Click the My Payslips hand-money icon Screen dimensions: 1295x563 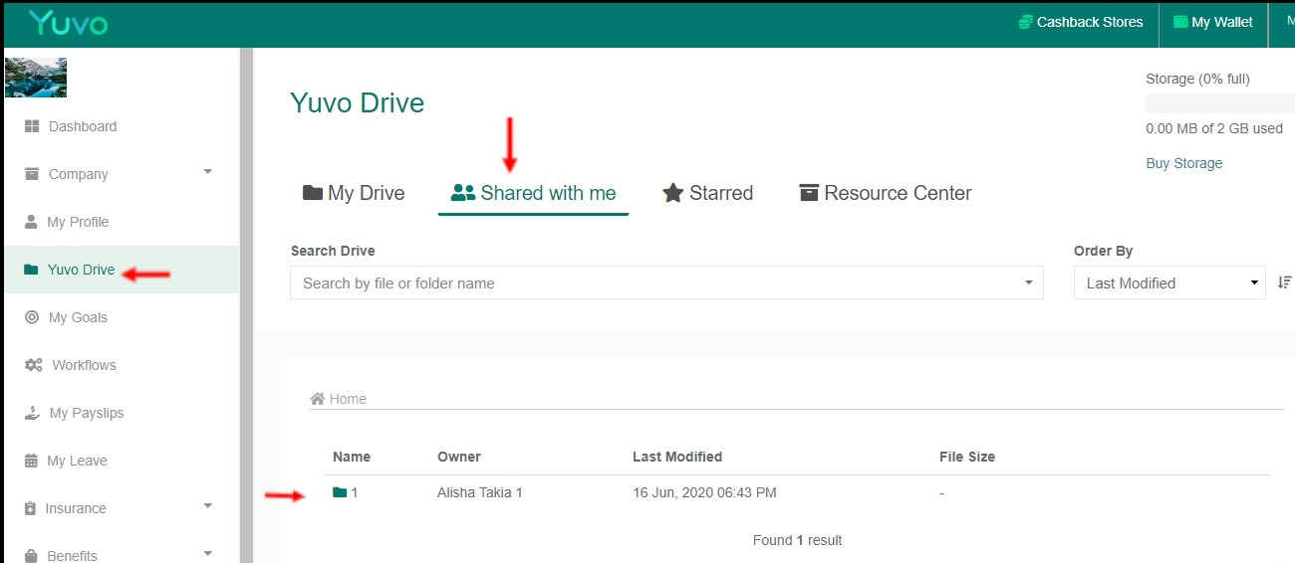(x=32, y=413)
